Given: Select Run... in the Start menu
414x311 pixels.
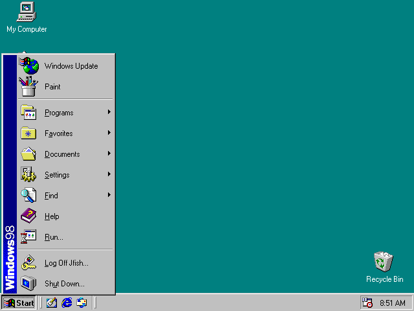Looking at the screenshot, I should [x=66, y=236].
